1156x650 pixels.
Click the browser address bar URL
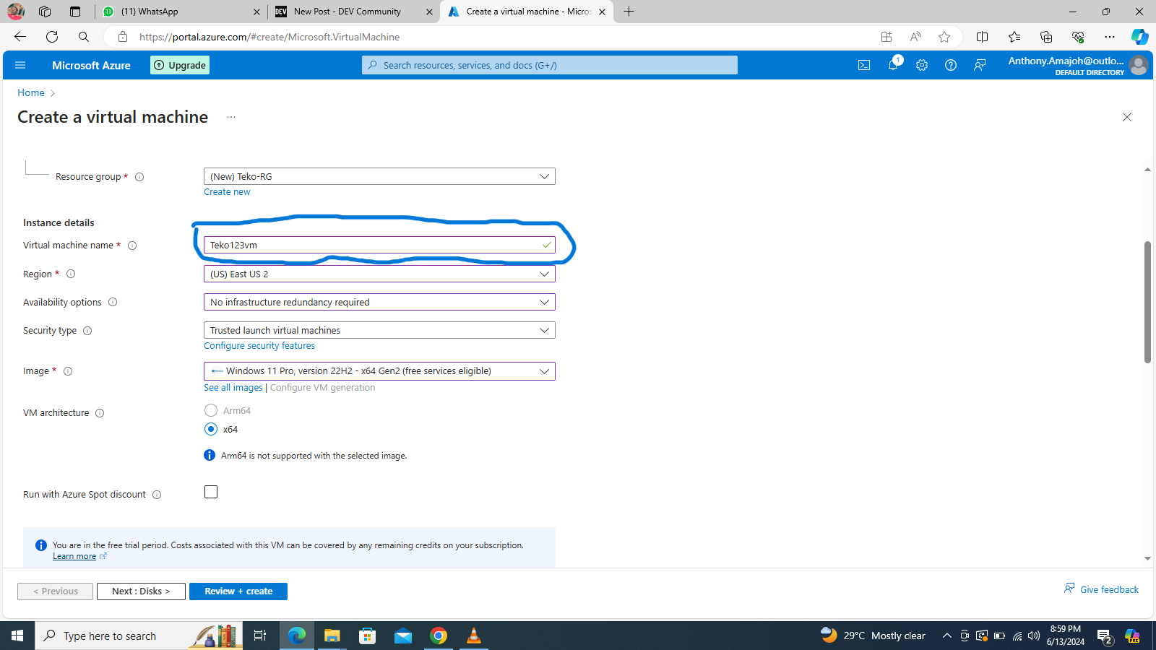[x=269, y=37]
